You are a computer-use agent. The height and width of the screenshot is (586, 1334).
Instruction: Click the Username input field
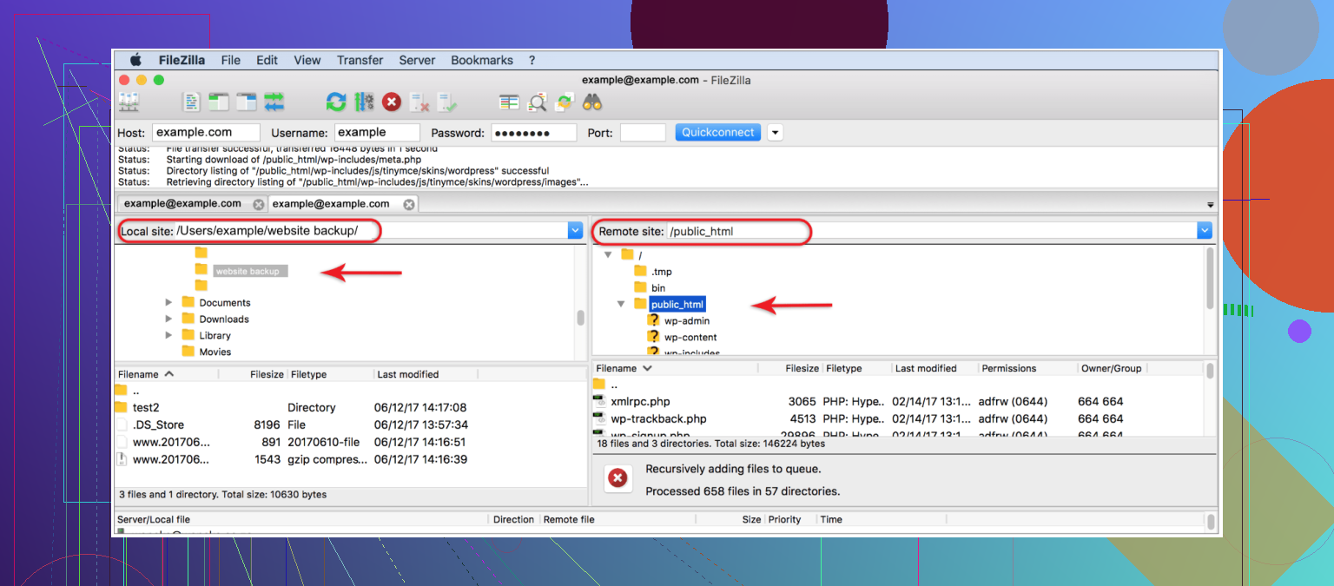coord(377,133)
